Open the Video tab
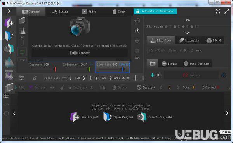This screenshot has width=233, height=143. click(89, 12)
